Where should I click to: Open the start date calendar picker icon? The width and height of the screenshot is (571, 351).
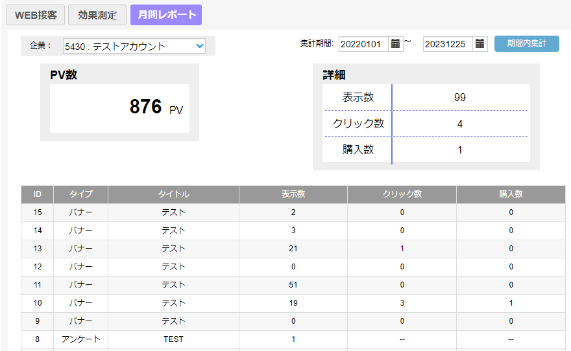(x=396, y=44)
